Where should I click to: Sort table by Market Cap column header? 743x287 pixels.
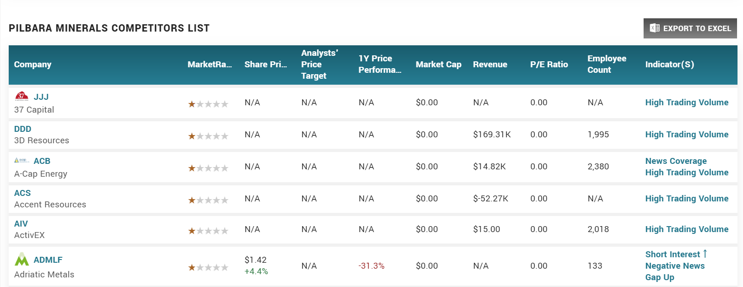[438, 65]
